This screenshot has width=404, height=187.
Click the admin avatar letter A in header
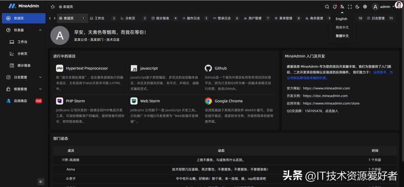(x=376, y=7)
